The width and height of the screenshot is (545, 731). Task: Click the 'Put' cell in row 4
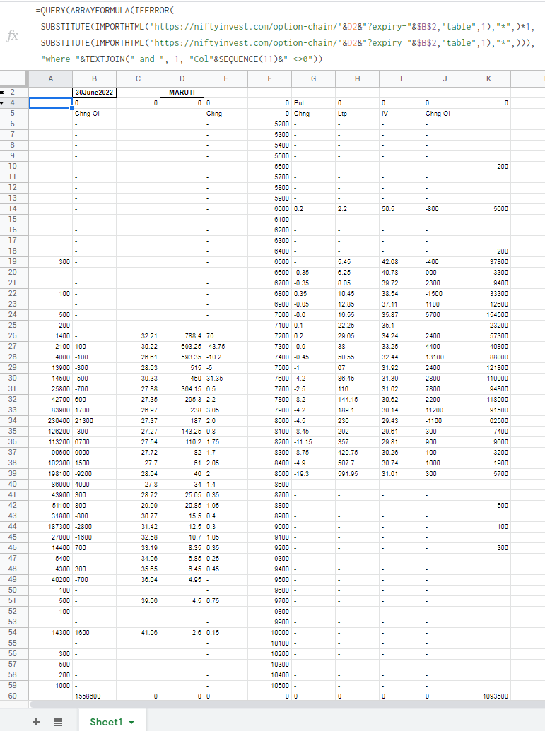[x=314, y=102]
